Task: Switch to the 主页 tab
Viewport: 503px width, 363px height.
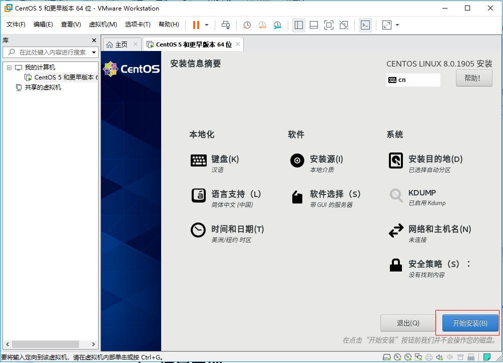Action: point(121,44)
